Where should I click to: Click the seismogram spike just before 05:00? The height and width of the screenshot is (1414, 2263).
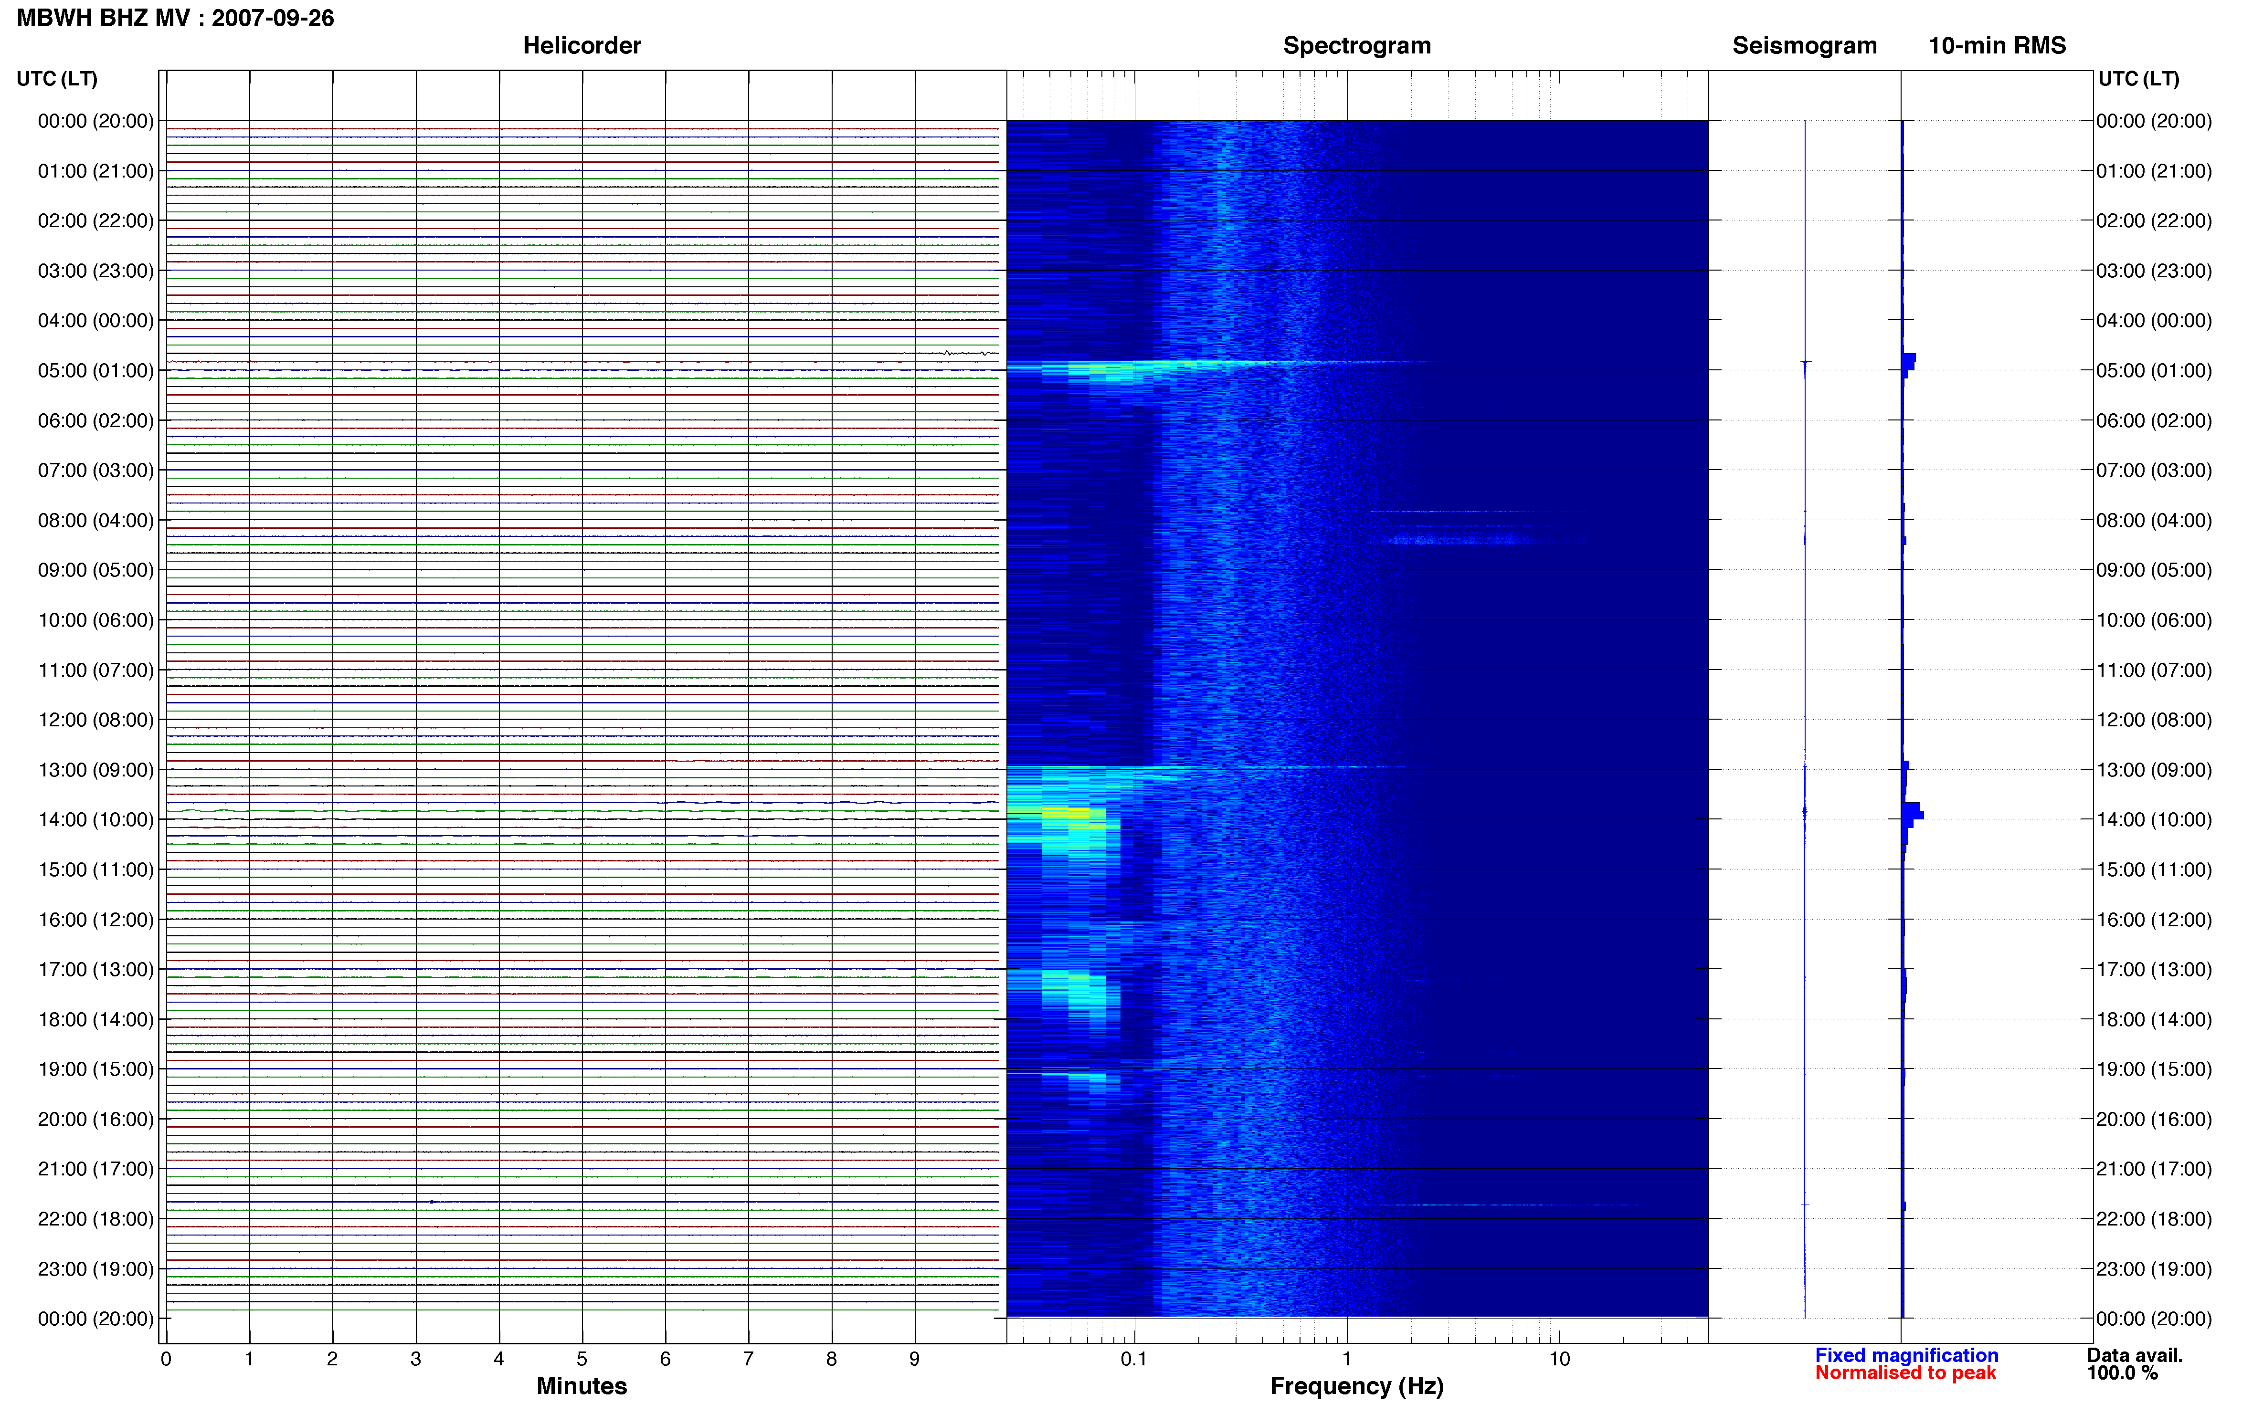pyautogui.click(x=1805, y=363)
